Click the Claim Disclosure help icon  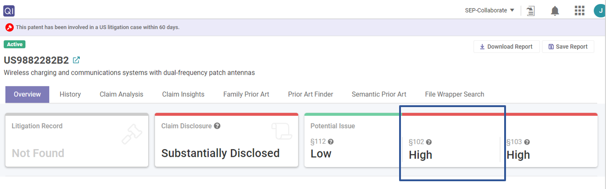(x=217, y=126)
